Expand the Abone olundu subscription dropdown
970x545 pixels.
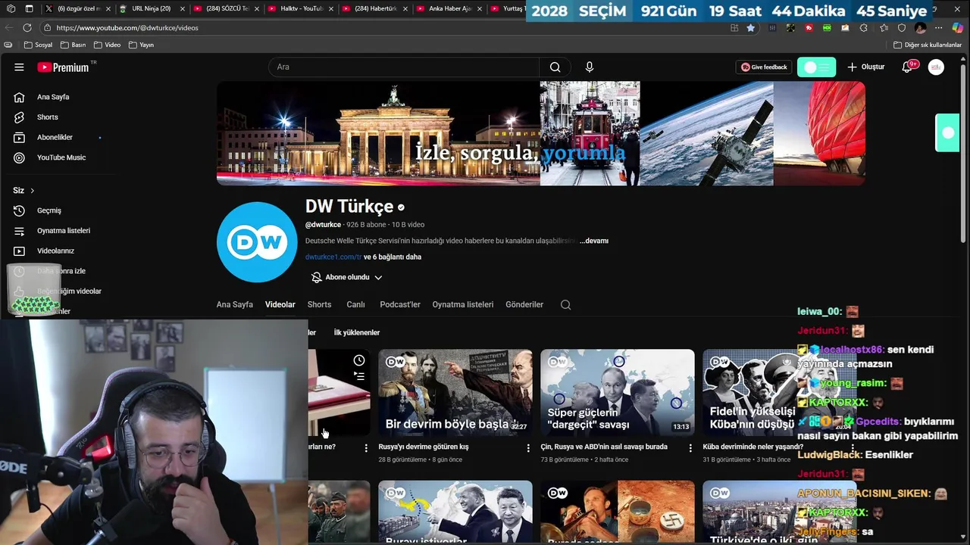[346, 278]
